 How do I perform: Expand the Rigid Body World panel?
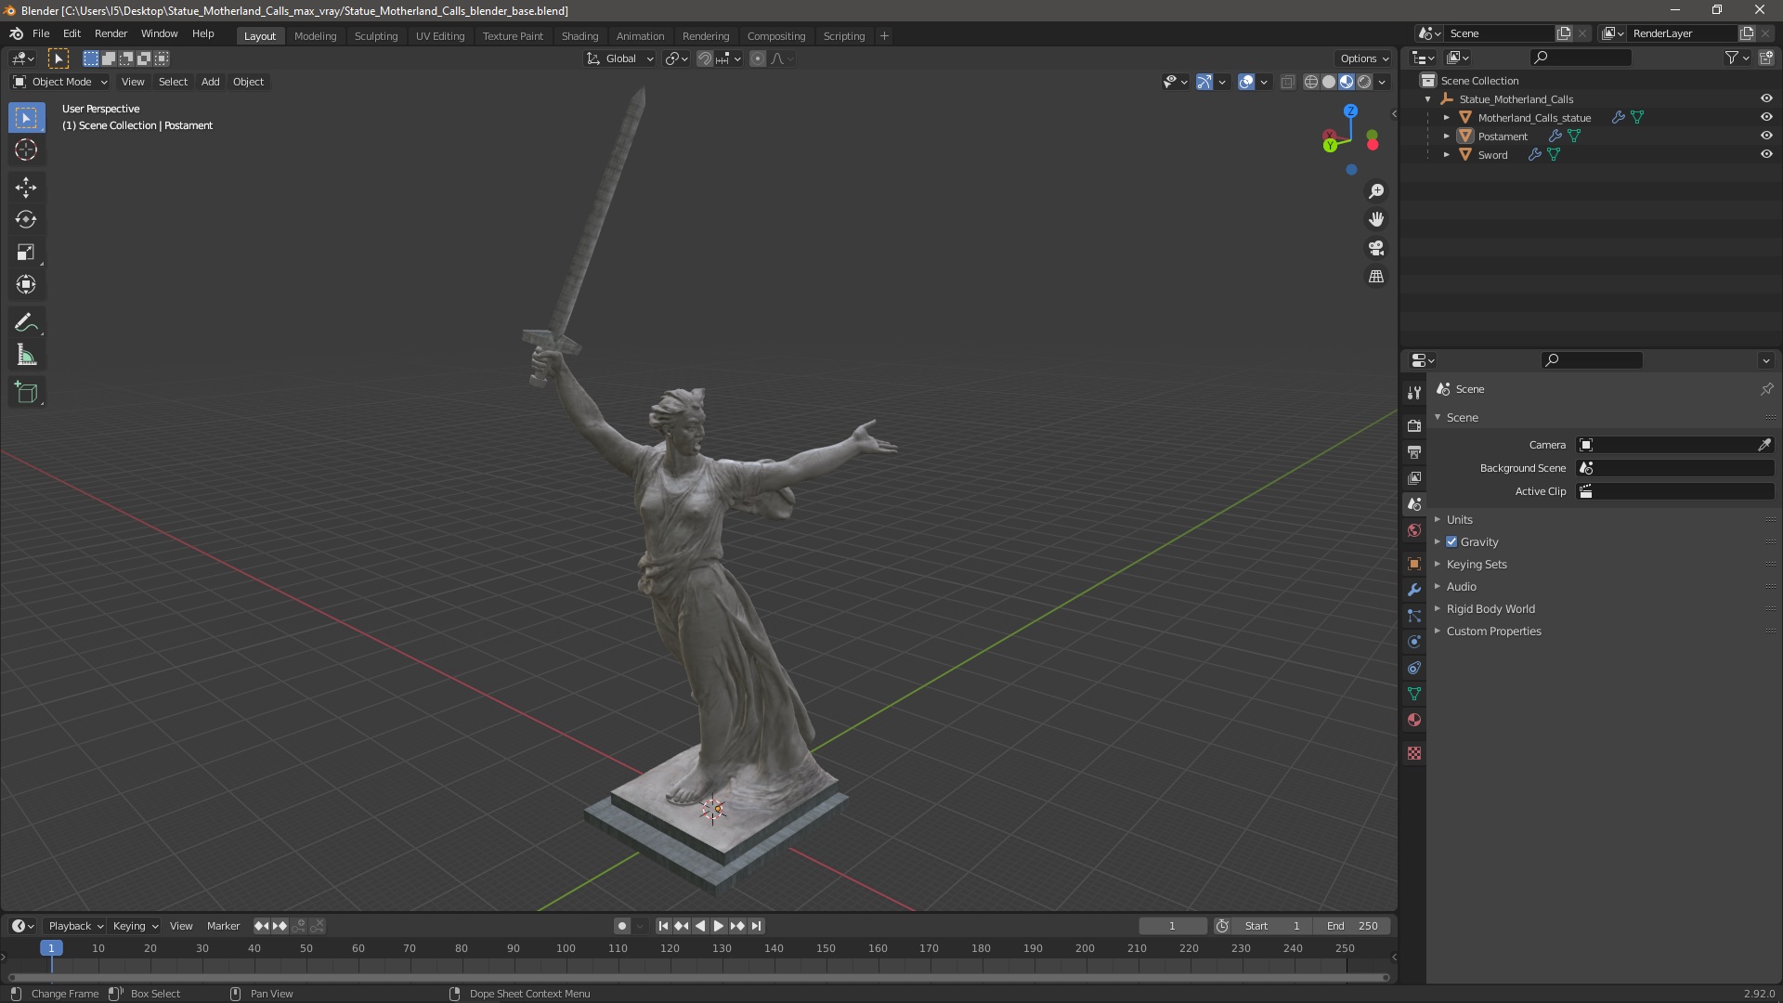click(x=1490, y=608)
